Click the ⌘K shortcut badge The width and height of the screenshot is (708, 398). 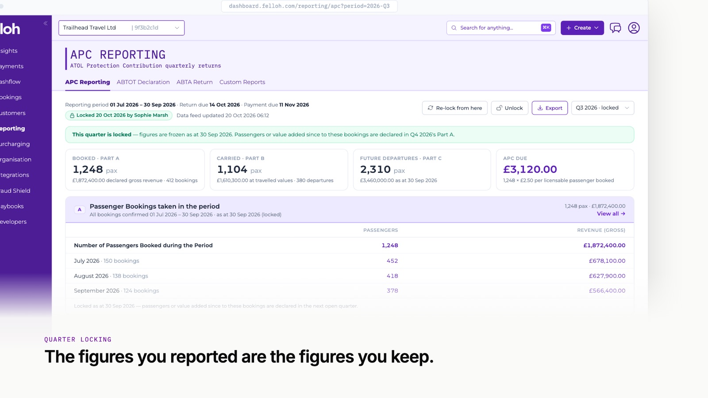tap(546, 27)
